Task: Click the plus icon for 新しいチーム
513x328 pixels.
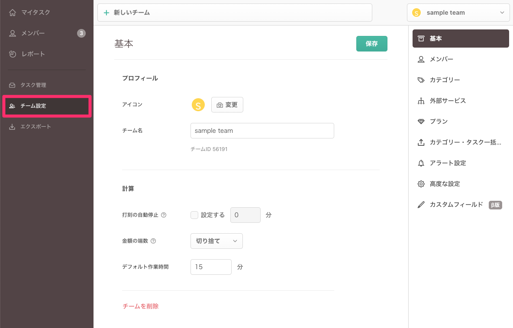Action: [x=106, y=13]
